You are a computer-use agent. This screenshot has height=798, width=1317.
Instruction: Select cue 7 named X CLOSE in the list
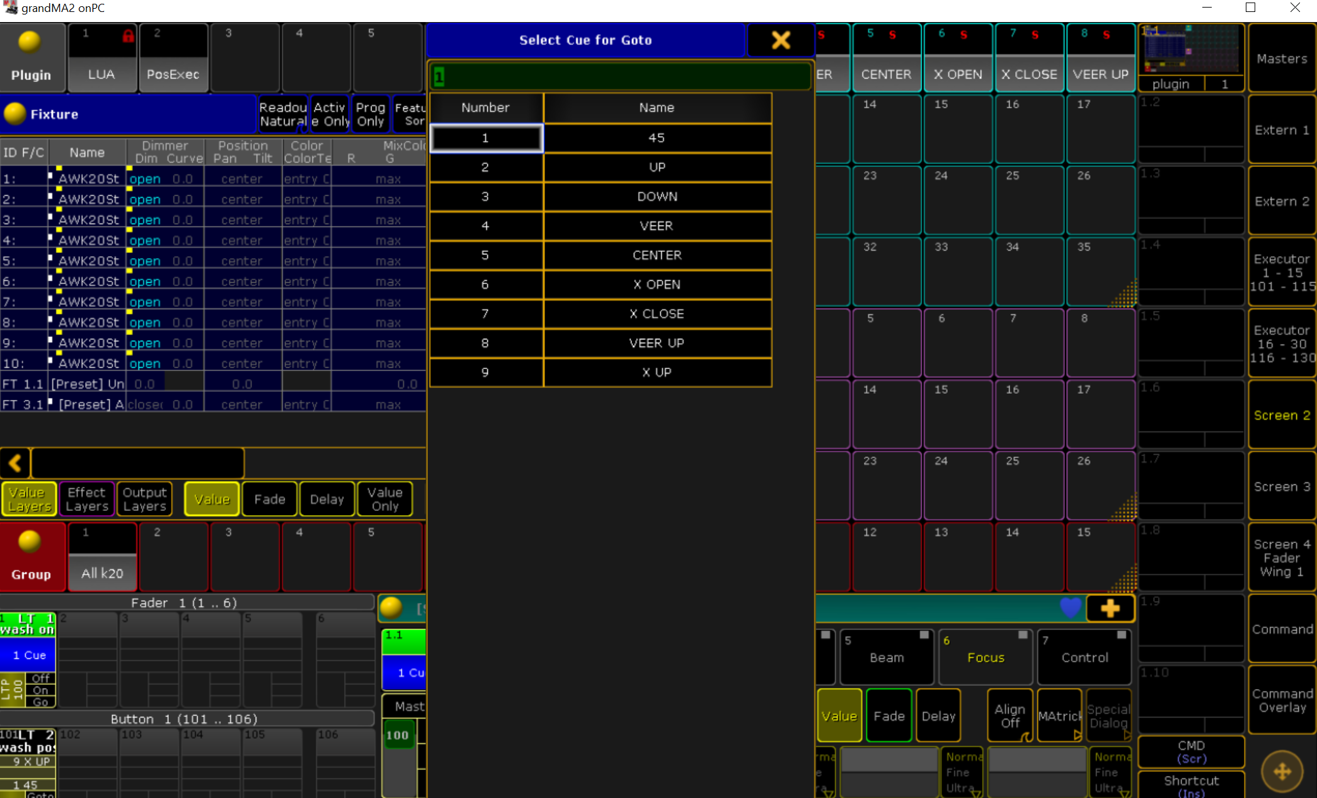click(x=601, y=314)
